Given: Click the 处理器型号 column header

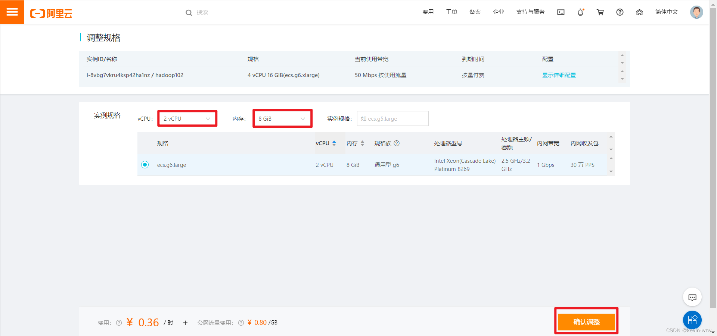Looking at the screenshot, I should [x=448, y=143].
